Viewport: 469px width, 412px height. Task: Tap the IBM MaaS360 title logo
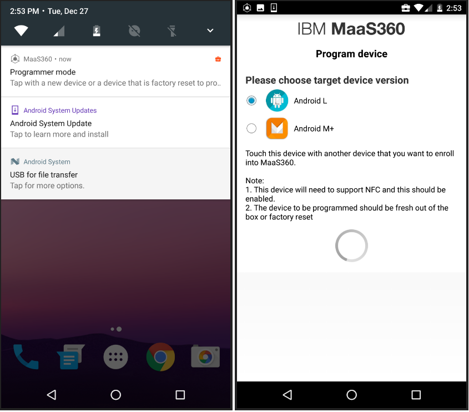[351, 29]
